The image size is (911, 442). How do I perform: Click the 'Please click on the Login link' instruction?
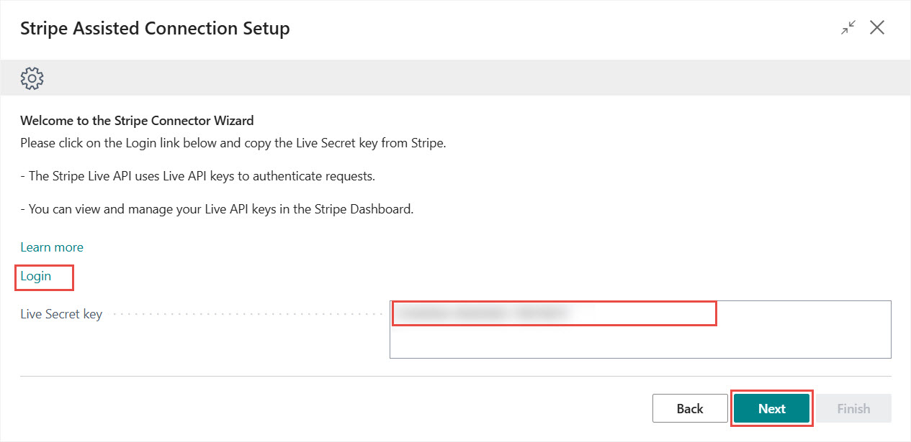tap(233, 143)
